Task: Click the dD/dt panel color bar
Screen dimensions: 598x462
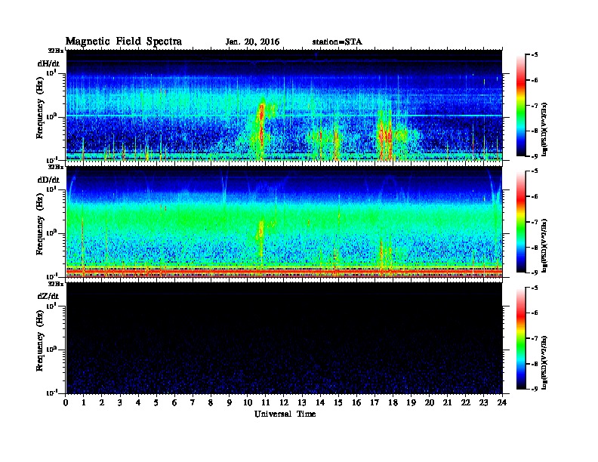Action: [521, 221]
